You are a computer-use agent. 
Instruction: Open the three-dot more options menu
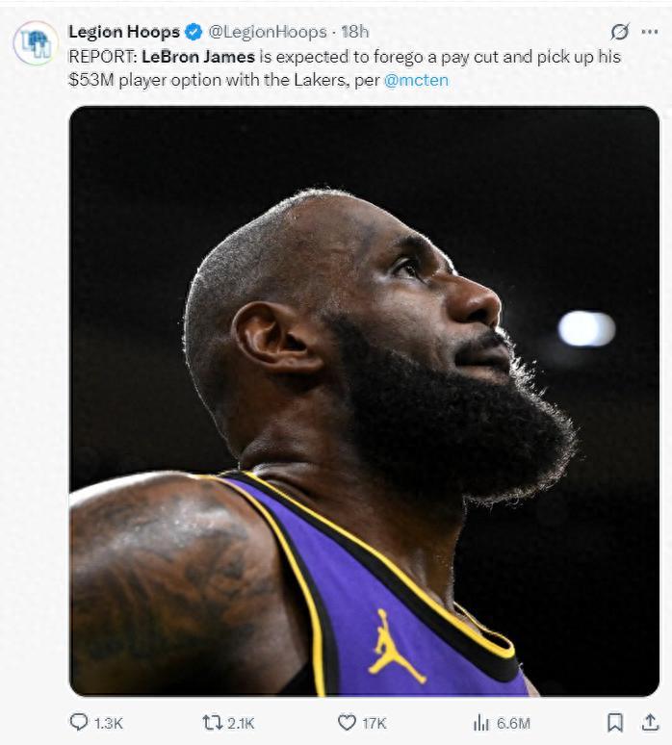[x=650, y=32]
